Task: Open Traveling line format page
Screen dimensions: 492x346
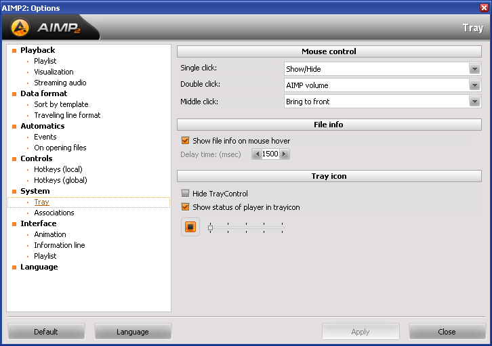Action: (67, 115)
